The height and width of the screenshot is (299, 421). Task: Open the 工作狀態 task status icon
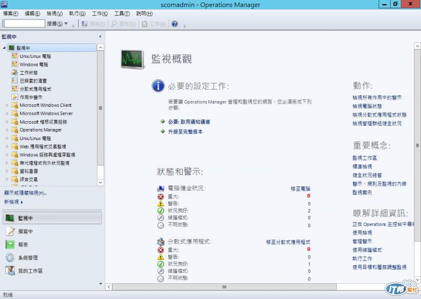click(15, 72)
